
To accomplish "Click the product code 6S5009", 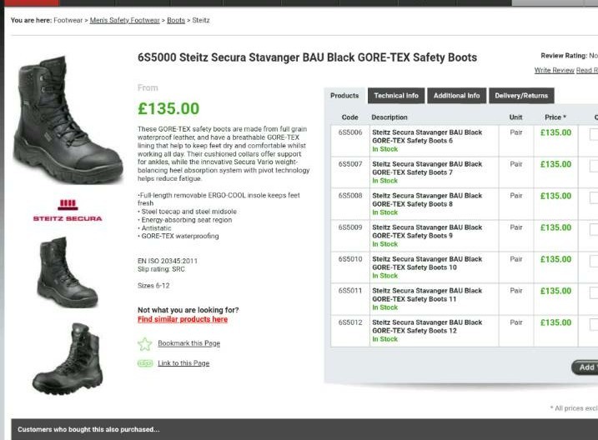I will click(350, 227).
